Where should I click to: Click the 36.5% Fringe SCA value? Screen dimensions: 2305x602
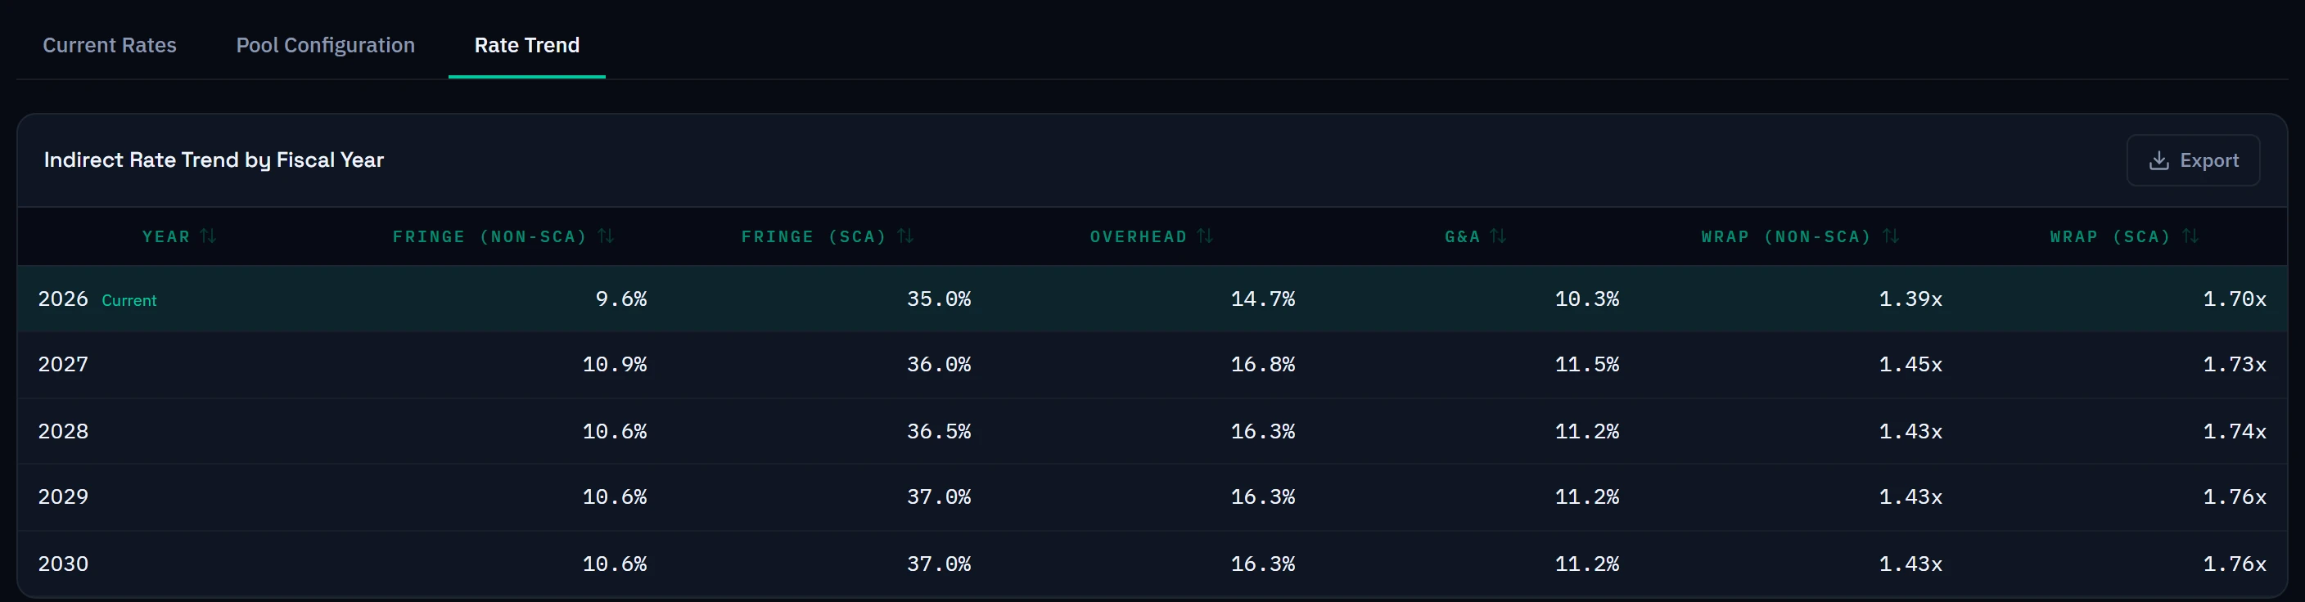(x=939, y=431)
